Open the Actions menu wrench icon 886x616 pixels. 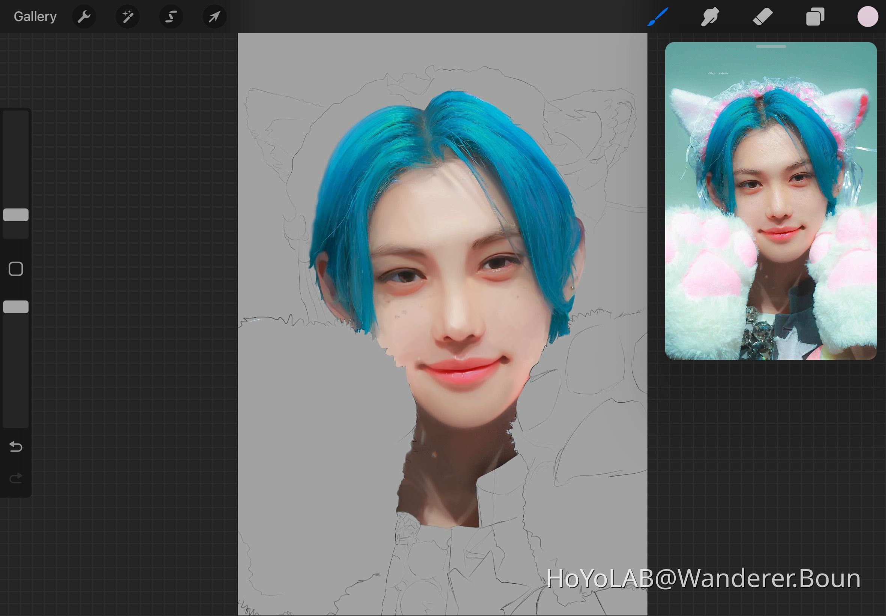coord(84,16)
